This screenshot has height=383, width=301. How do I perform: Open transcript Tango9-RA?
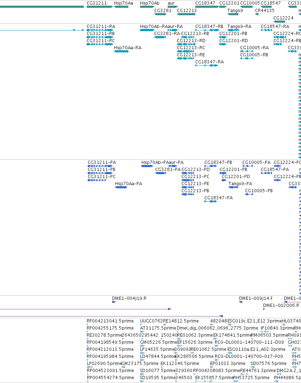[239, 27]
